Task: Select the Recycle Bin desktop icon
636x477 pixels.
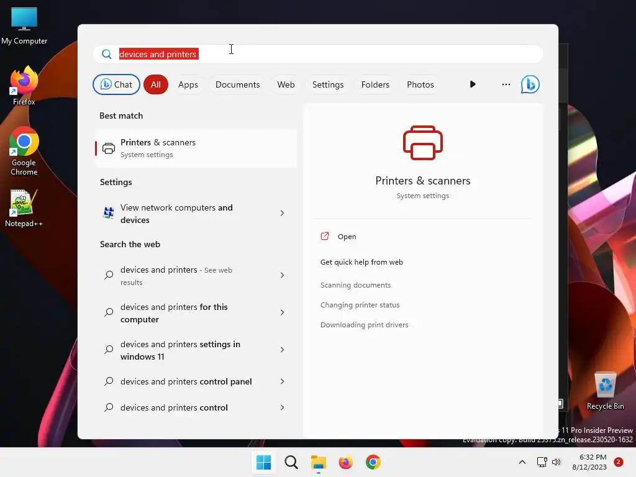Action: click(x=605, y=391)
